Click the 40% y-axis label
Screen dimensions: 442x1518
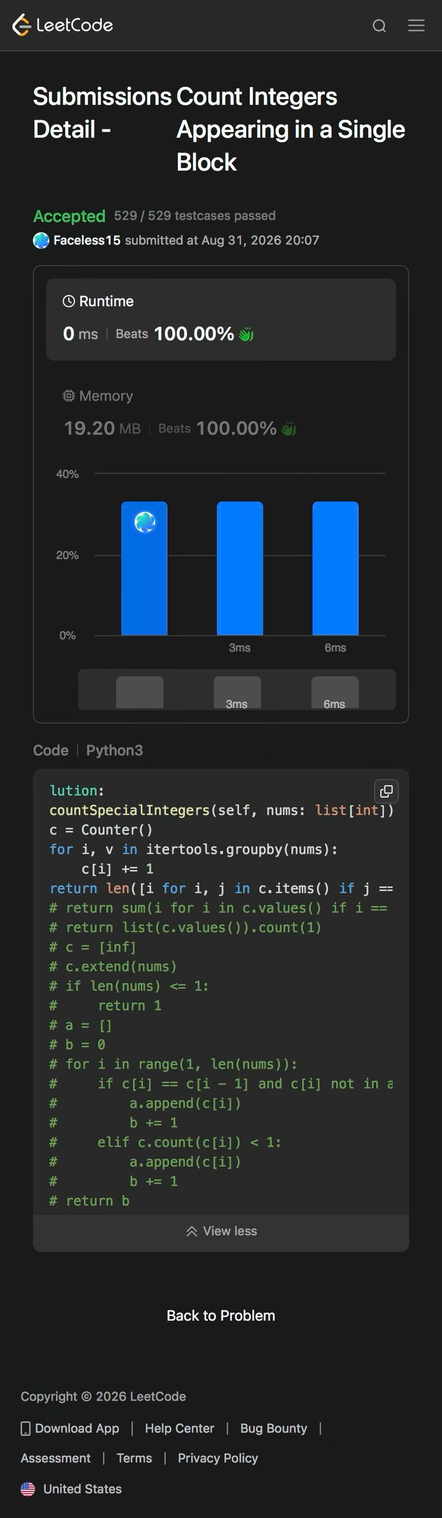[67, 474]
